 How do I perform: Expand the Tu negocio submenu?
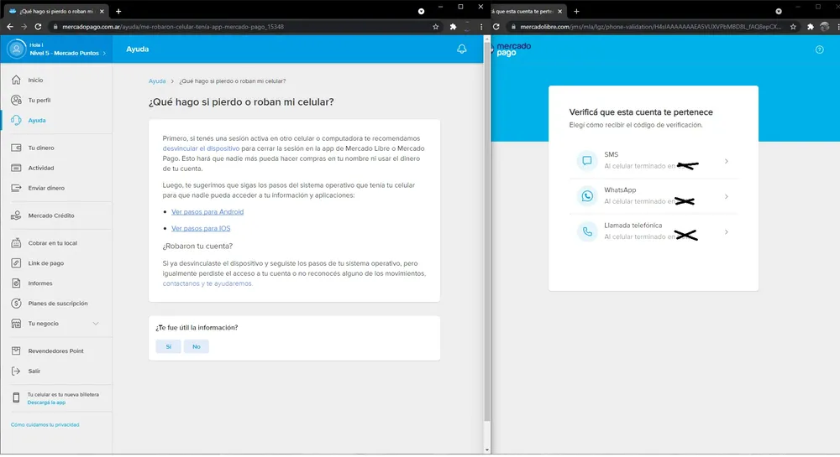click(95, 324)
